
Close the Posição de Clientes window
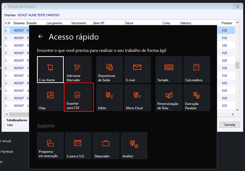(237, 6)
